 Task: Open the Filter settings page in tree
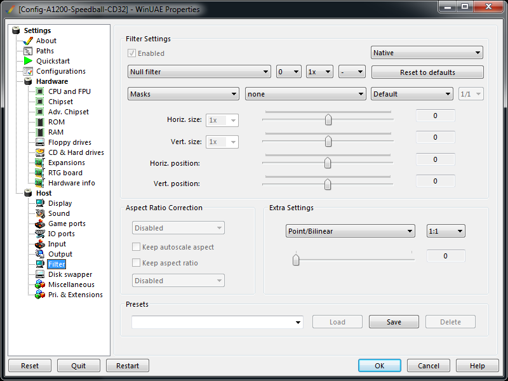click(x=57, y=264)
